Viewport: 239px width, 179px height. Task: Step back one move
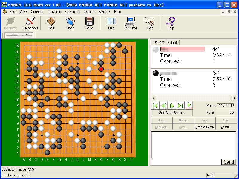click(163, 106)
